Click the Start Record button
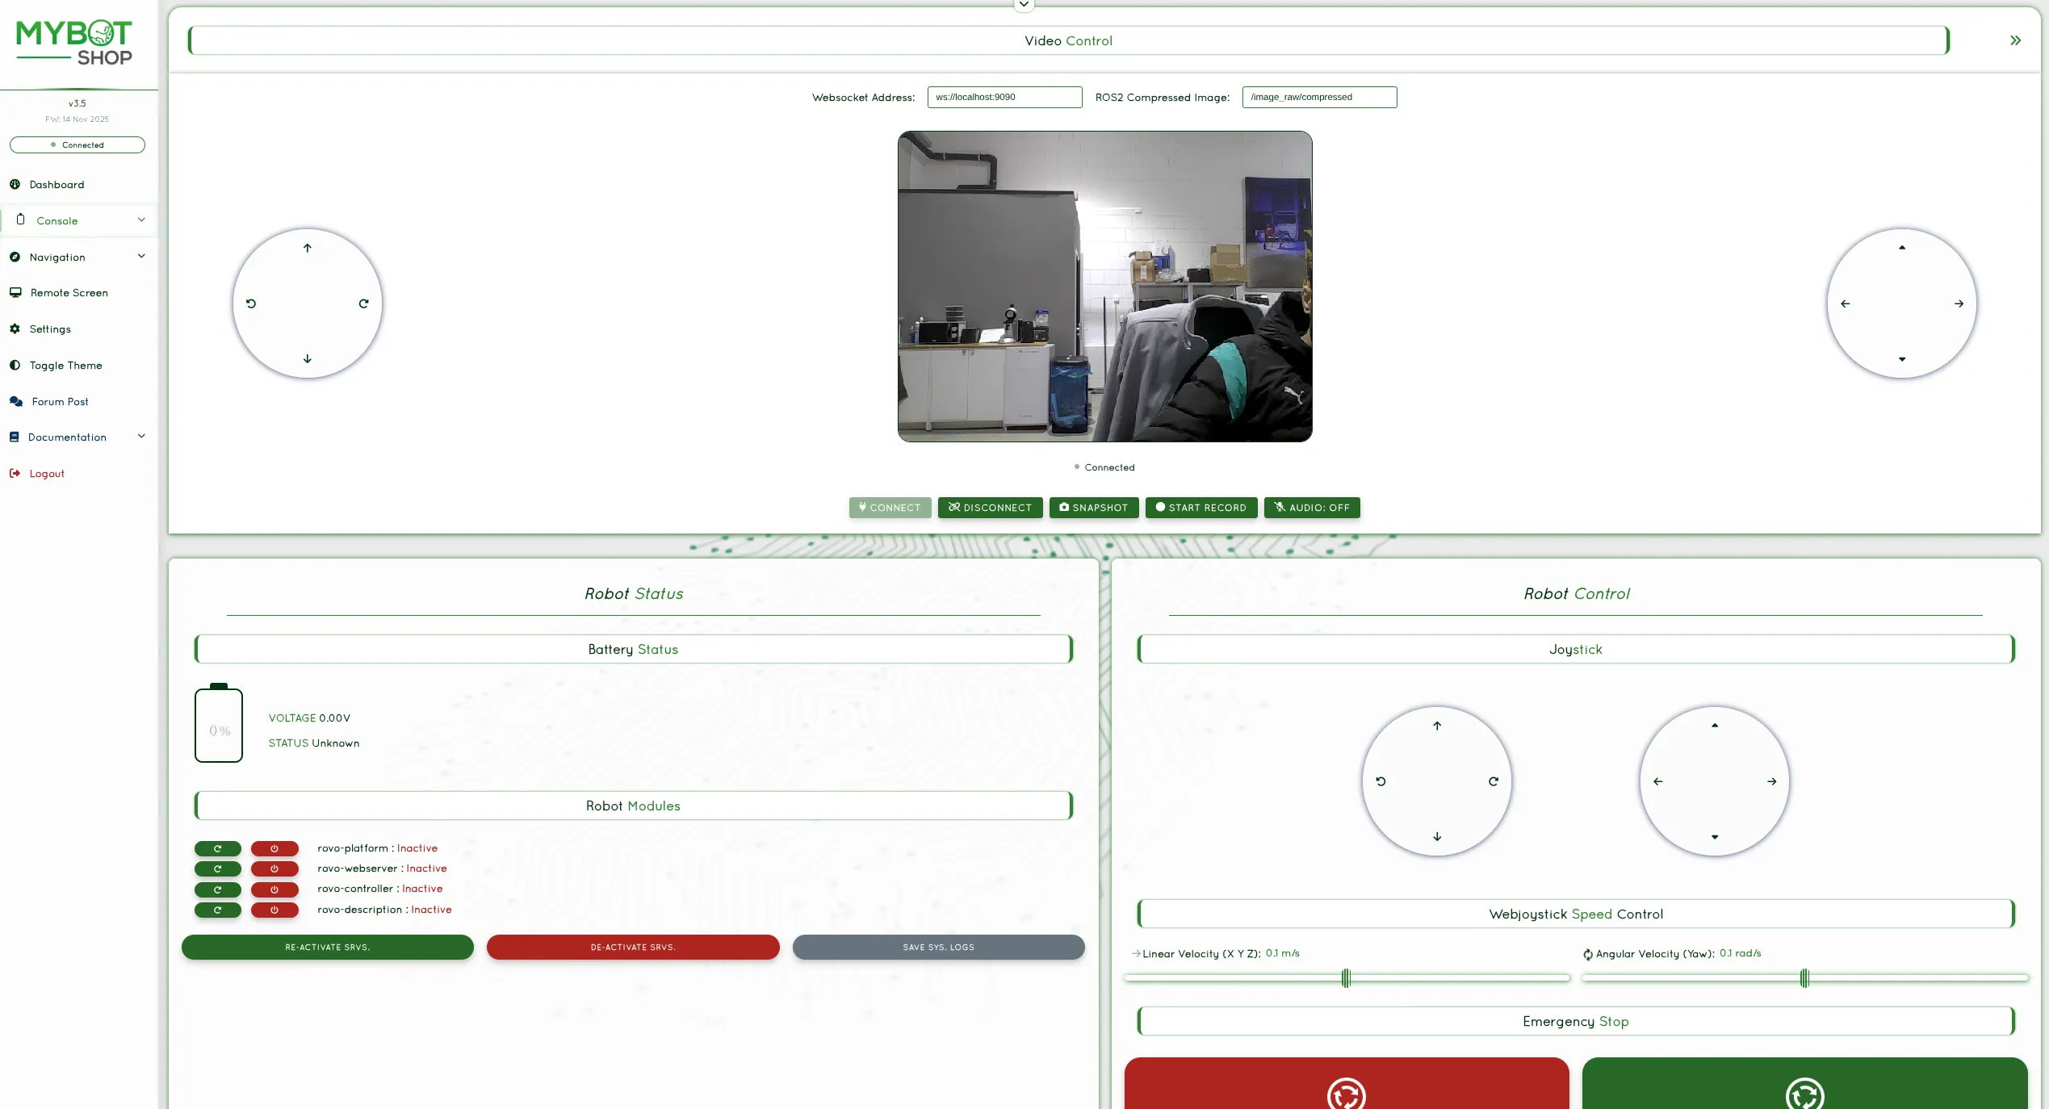Screen dimensions: 2049x1109 pos(1200,508)
